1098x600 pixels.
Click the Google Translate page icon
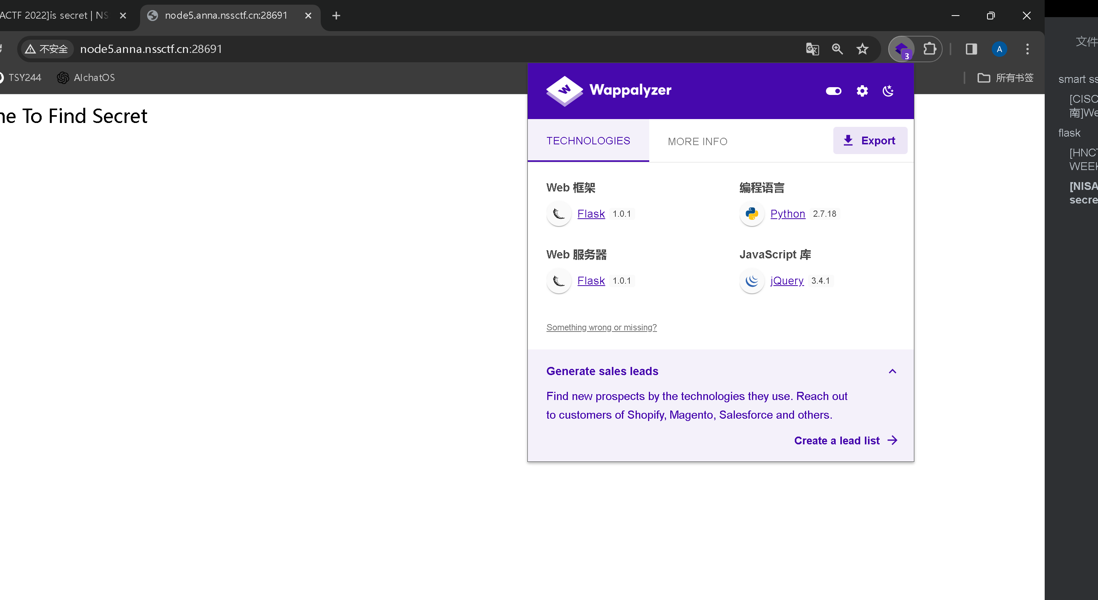click(x=812, y=49)
